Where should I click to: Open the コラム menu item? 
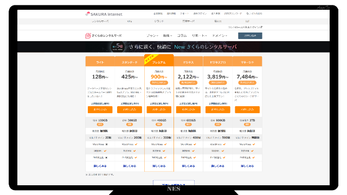click(x=182, y=36)
